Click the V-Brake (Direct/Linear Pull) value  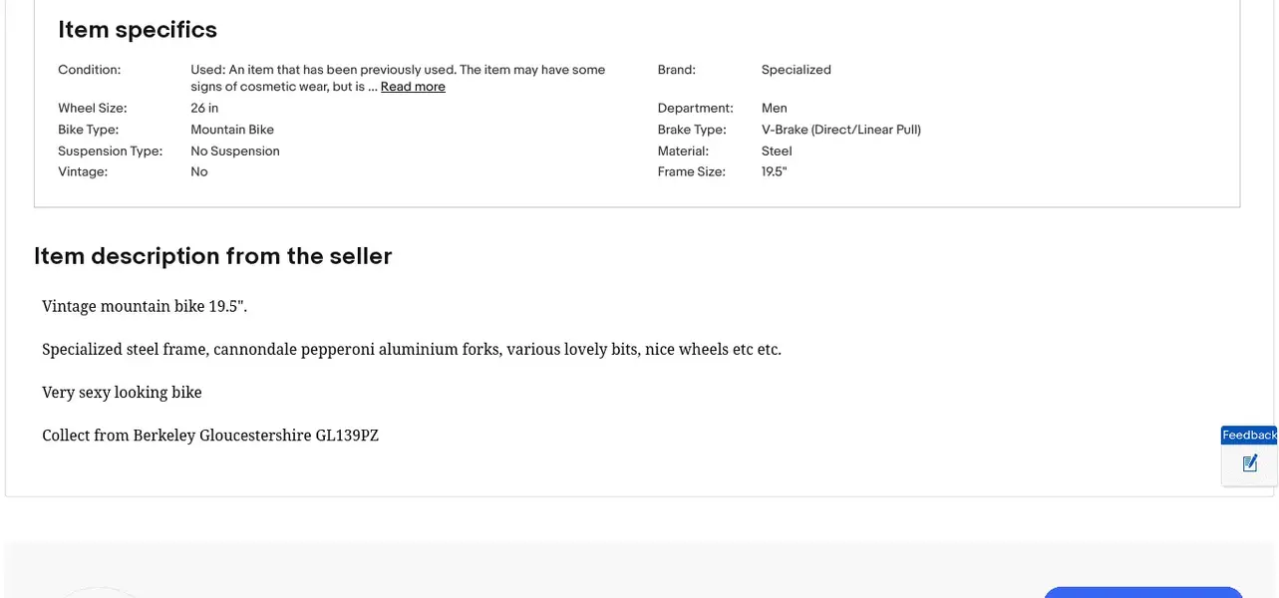click(x=840, y=130)
